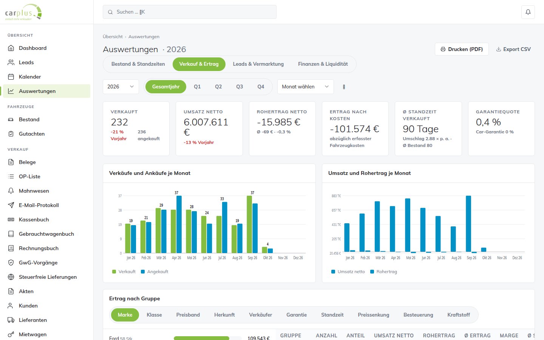Screen dimensions: 544x340
Task: Select the Gesamtjahr period toggle
Action: pyautogui.click(x=166, y=87)
